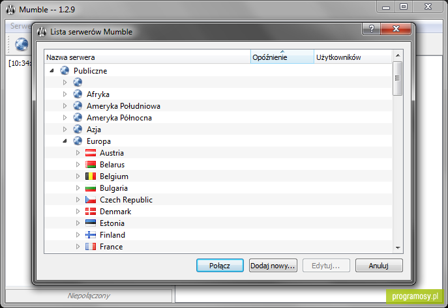Viewport: 448px width, 308px height.
Task: Expand the Ameryka Południowa node
Action: (x=65, y=105)
